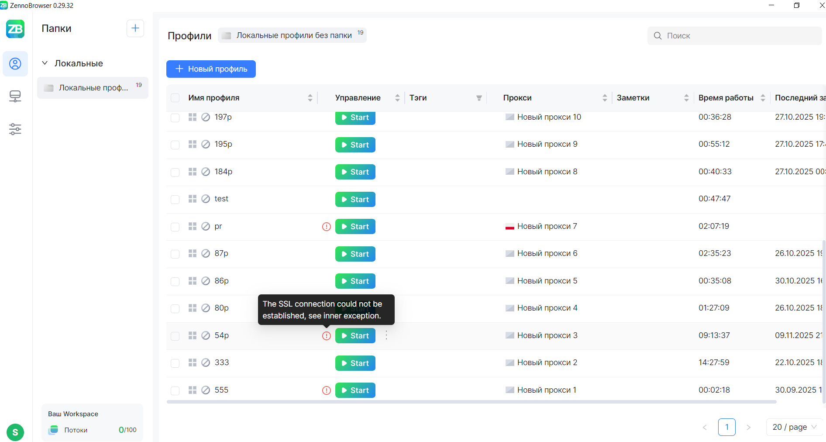This screenshot has height=442, width=826.
Task: Open the settings sliders icon in the sidebar
Action: point(15,129)
